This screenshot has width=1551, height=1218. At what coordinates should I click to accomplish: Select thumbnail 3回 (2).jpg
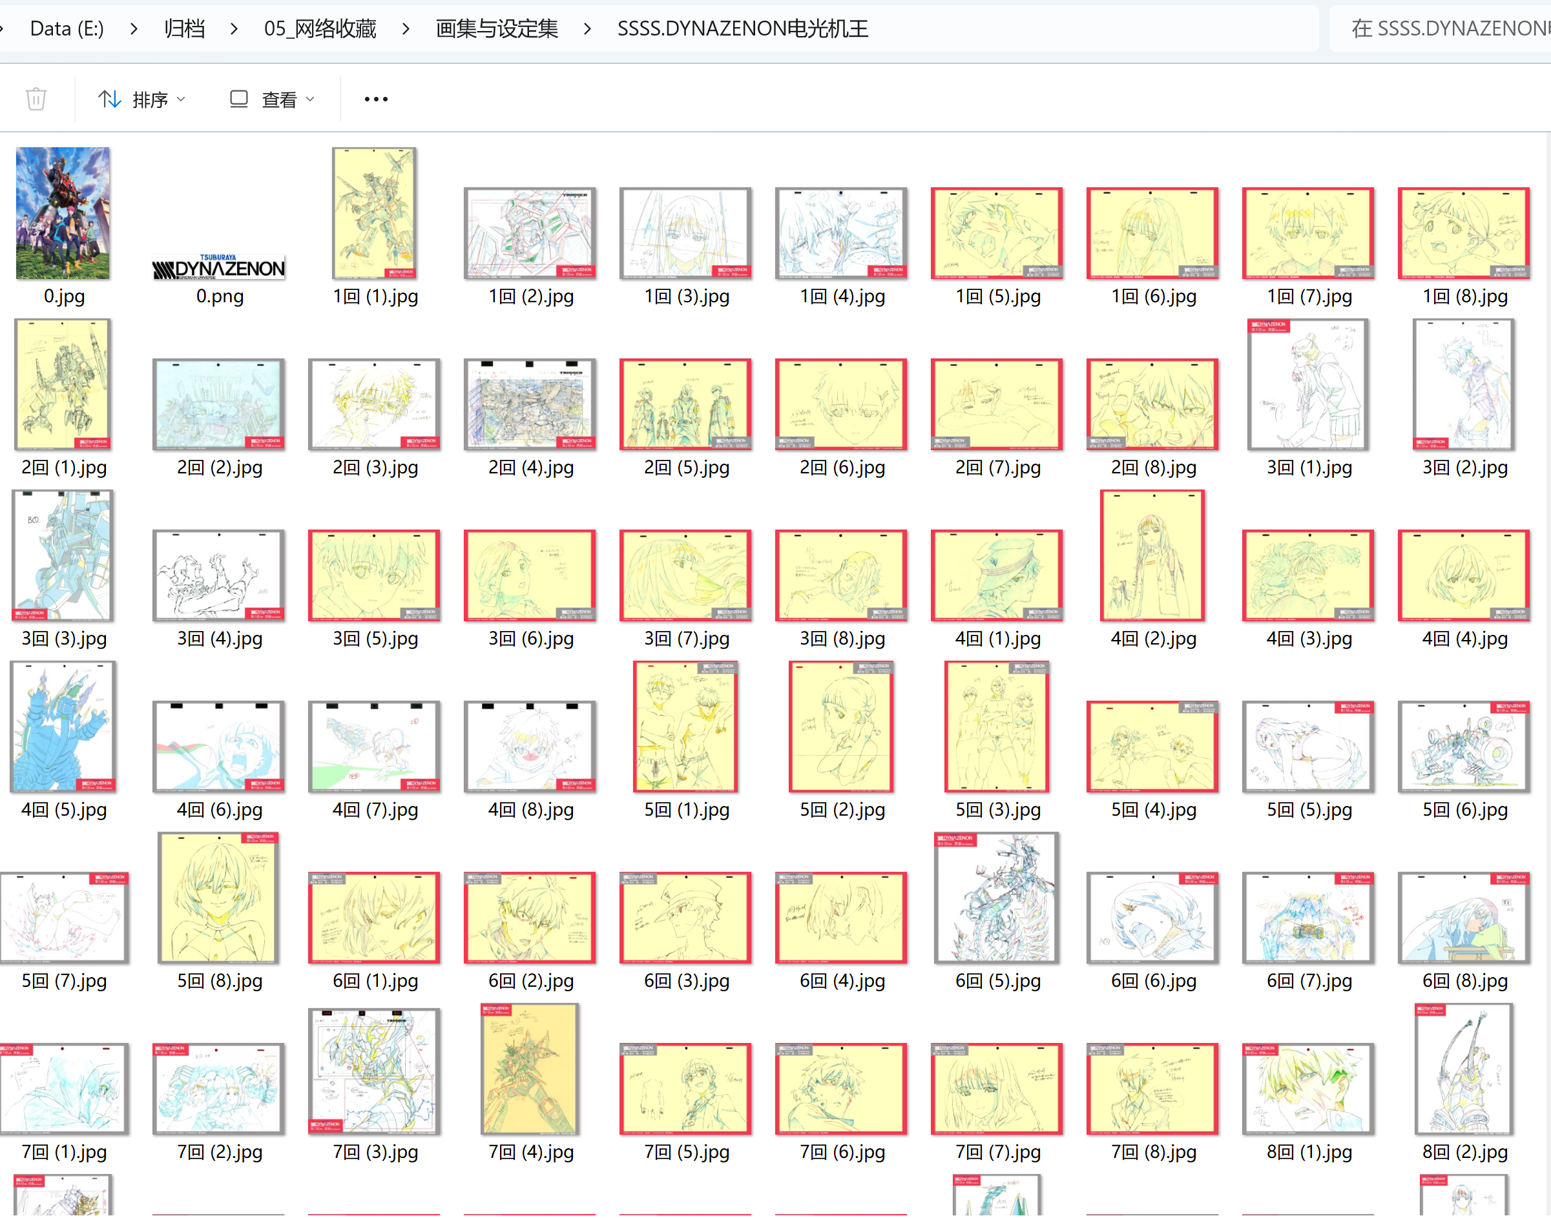tap(1464, 384)
